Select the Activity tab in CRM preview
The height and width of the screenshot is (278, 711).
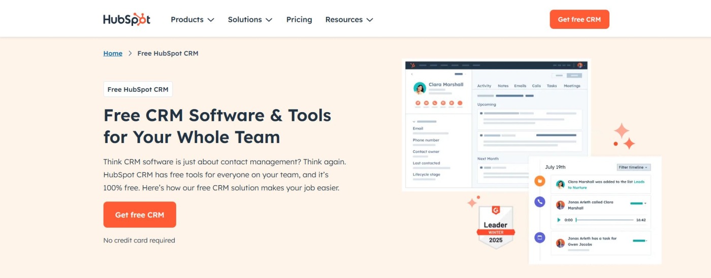tap(484, 86)
